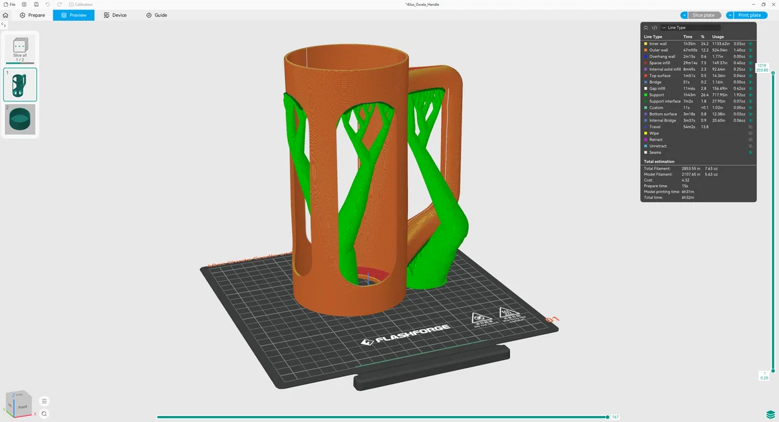Click the Inner wall yellow color swatch
The height and width of the screenshot is (422, 779).
(x=646, y=44)
